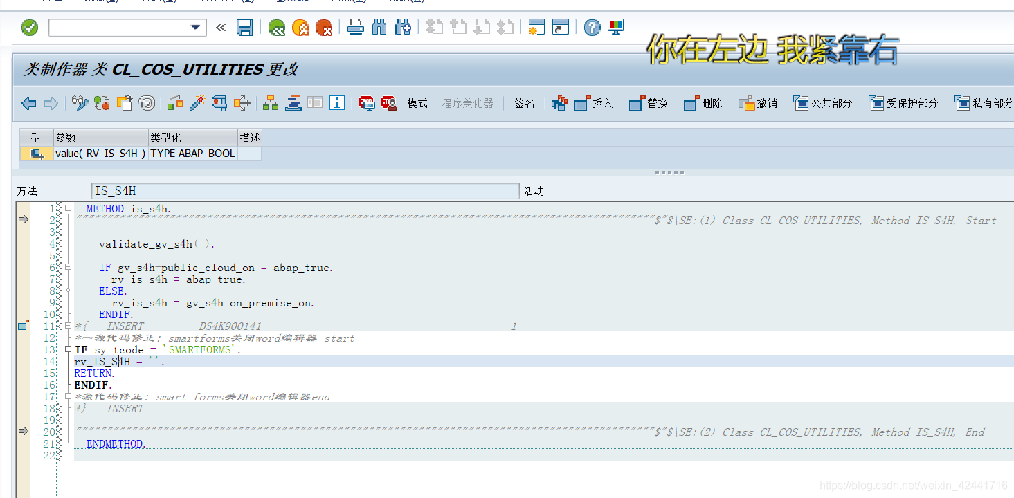Click the returning parameter type icon cell
Screen dimensions: 1014x498
(37, 154)
